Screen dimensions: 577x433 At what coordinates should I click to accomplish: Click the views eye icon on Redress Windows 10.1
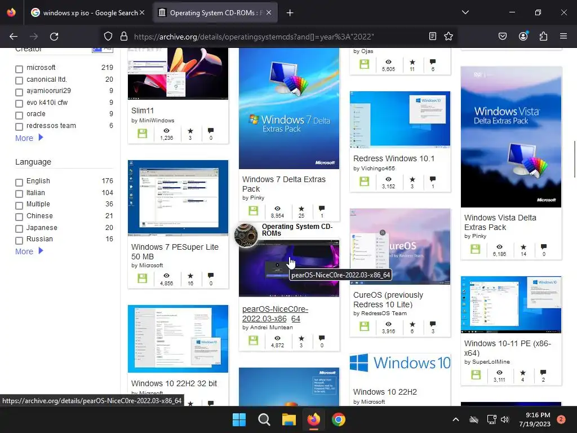388,179
